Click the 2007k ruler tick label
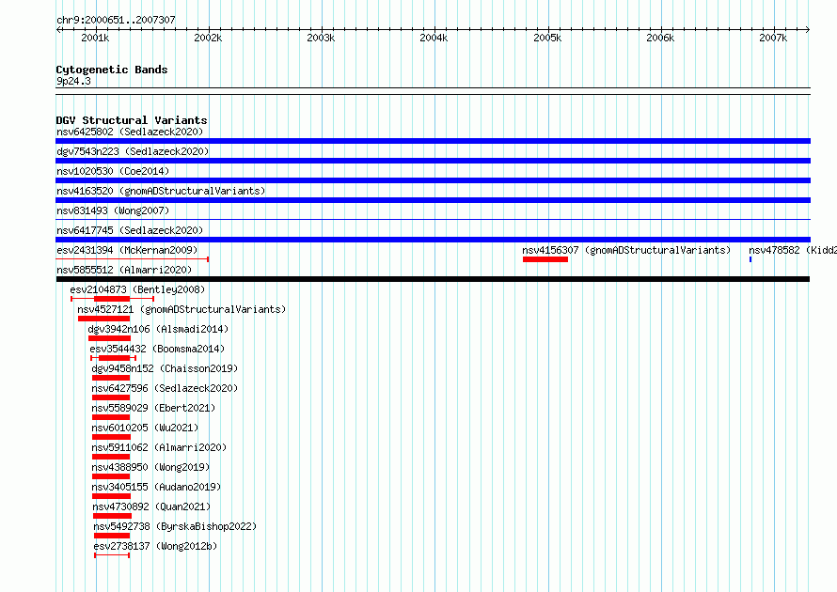837x592 pixels. pyautogui.click(x=773, y=38)
